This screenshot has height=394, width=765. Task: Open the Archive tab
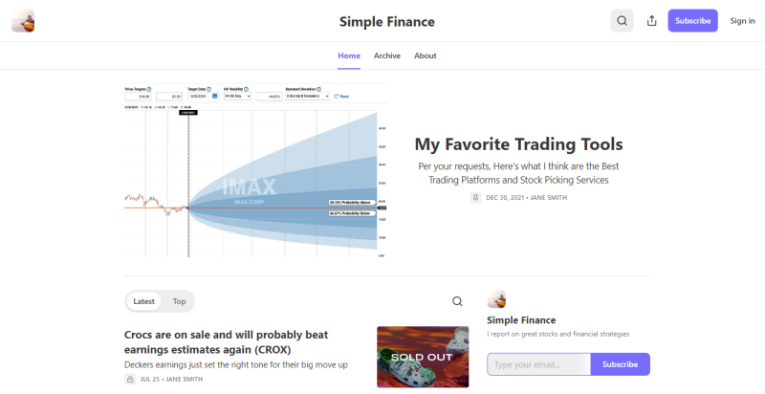pyautogui.click(x=387, y=55)
